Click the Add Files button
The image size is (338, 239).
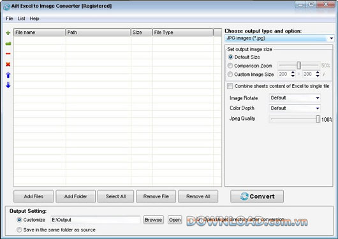34,196
